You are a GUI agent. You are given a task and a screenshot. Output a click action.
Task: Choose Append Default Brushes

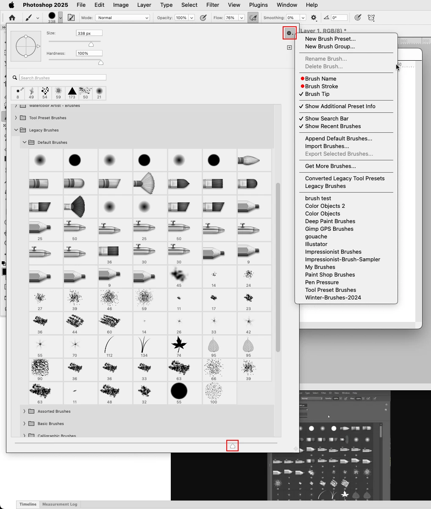(339, 138)
